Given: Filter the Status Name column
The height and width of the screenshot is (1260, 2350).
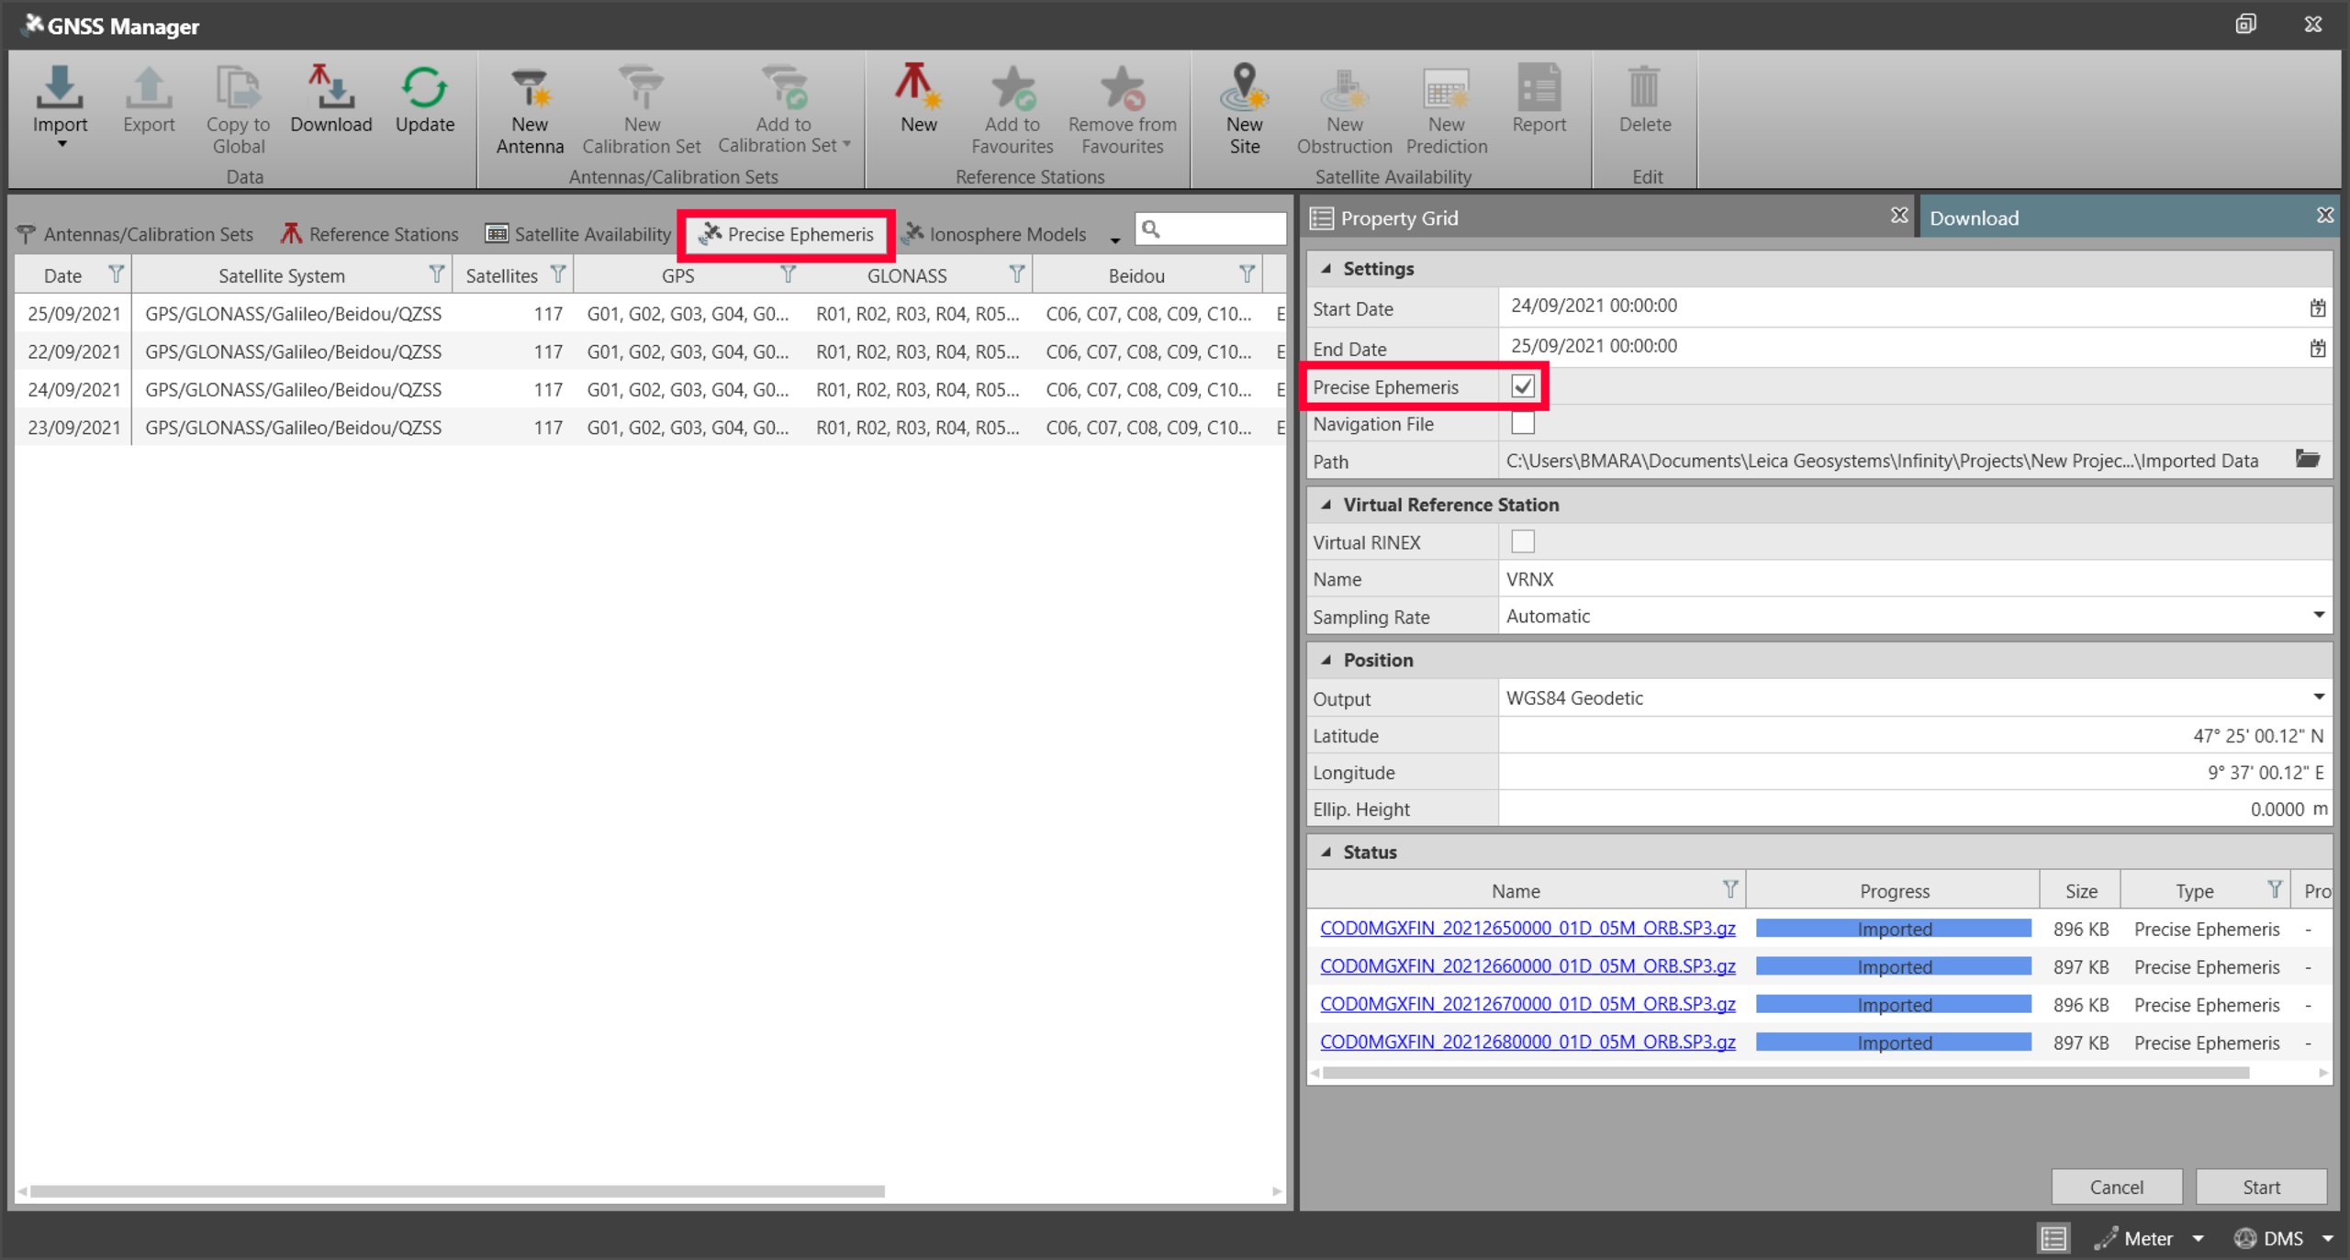Looking at the screenshot, I should pyautogui.click(x=1729, y=889).
